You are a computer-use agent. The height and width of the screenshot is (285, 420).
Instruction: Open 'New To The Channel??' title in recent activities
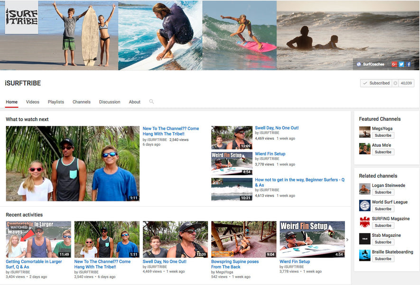(103, 264)
